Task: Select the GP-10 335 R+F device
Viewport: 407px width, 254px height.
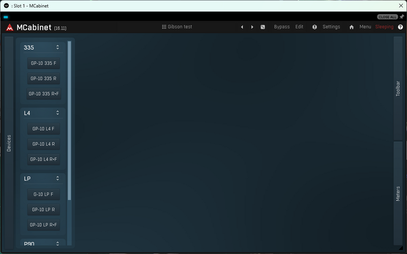Action: [x=44, y=94]
